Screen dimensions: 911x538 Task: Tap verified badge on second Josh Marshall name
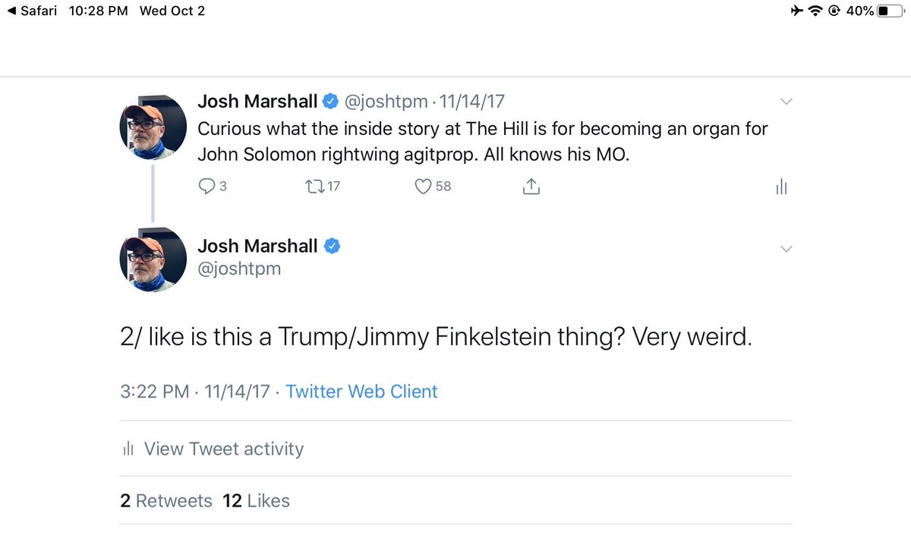pos(332,246)
